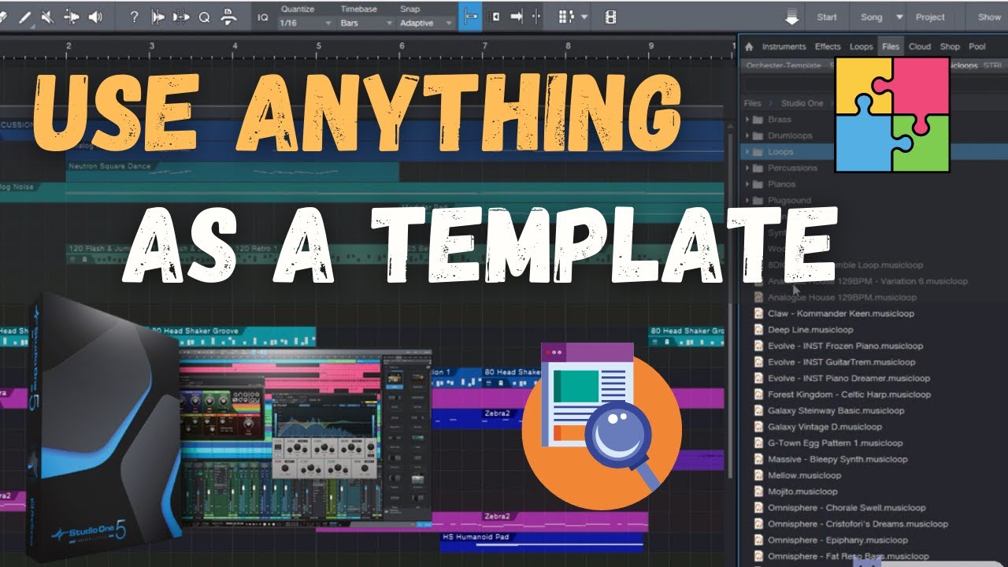The image size is (1008, 567).
Task: Click the browser Home icon
Action: [749, 46]
